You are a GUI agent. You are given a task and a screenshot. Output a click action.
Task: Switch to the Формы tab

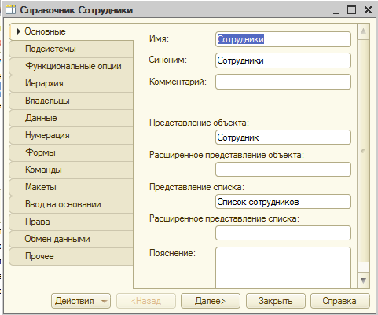coord(71,152)
